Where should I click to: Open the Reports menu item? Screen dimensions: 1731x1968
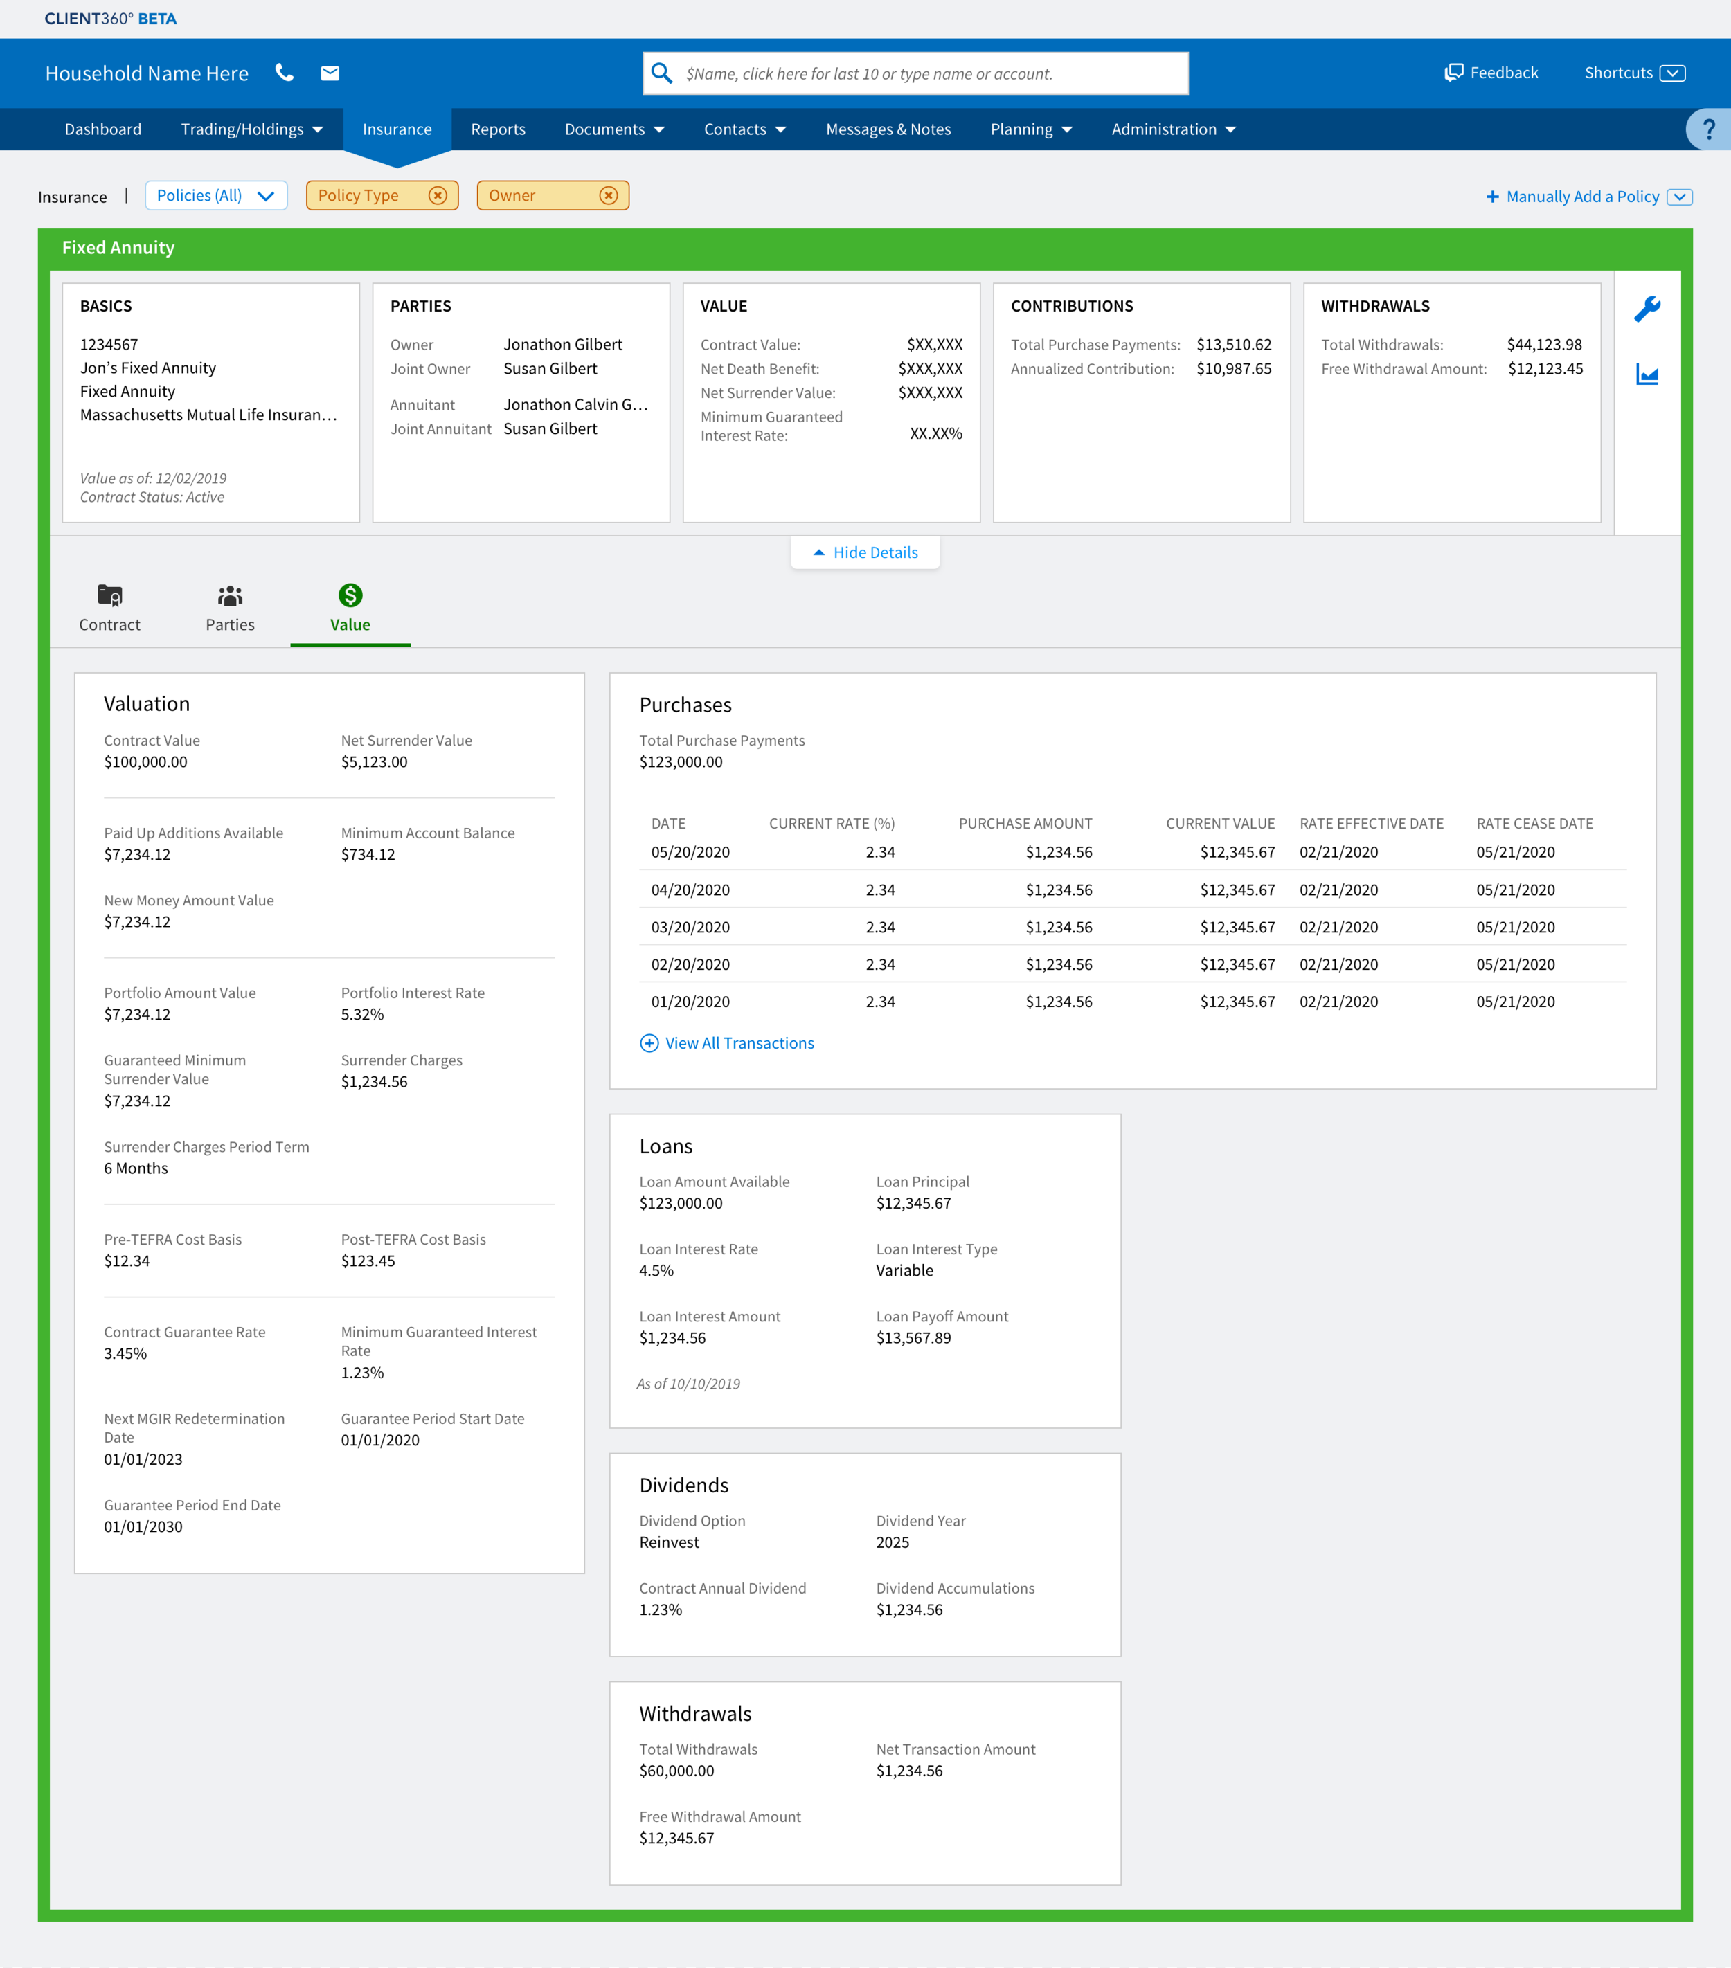click(x=498, y=129)
